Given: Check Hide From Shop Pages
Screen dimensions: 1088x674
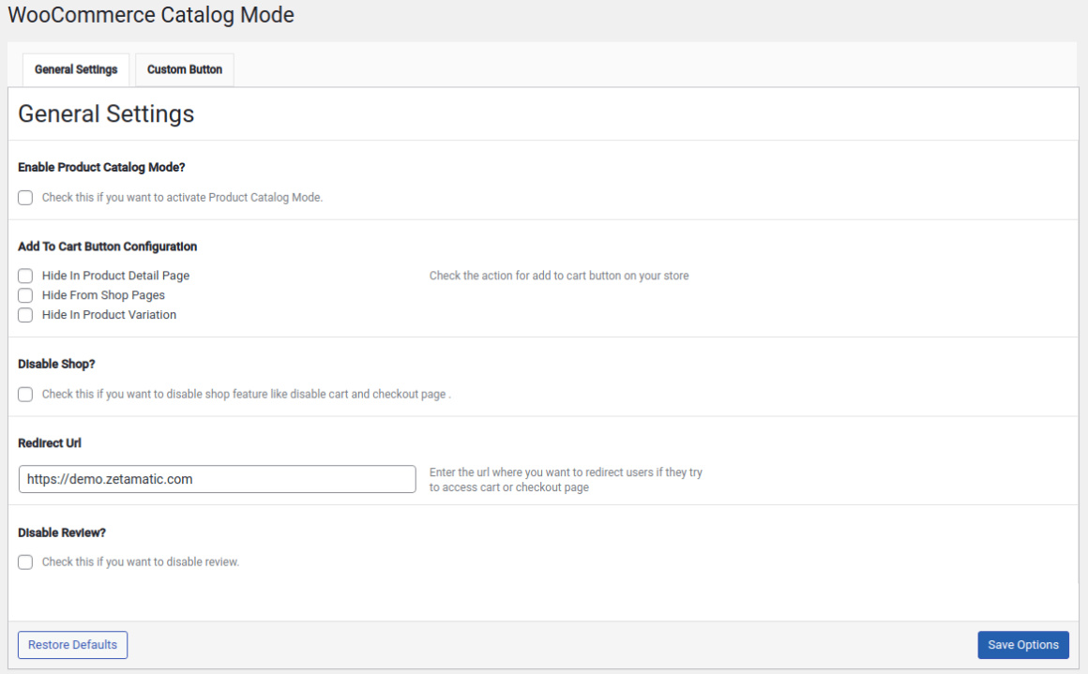Looking at the screenshot, I should tap(24, 294).
